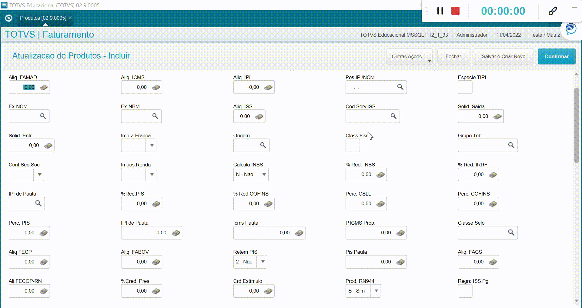Click the calculator icon beside Aliq. ICMS
The image size is (582, 308).
(156, 88)
